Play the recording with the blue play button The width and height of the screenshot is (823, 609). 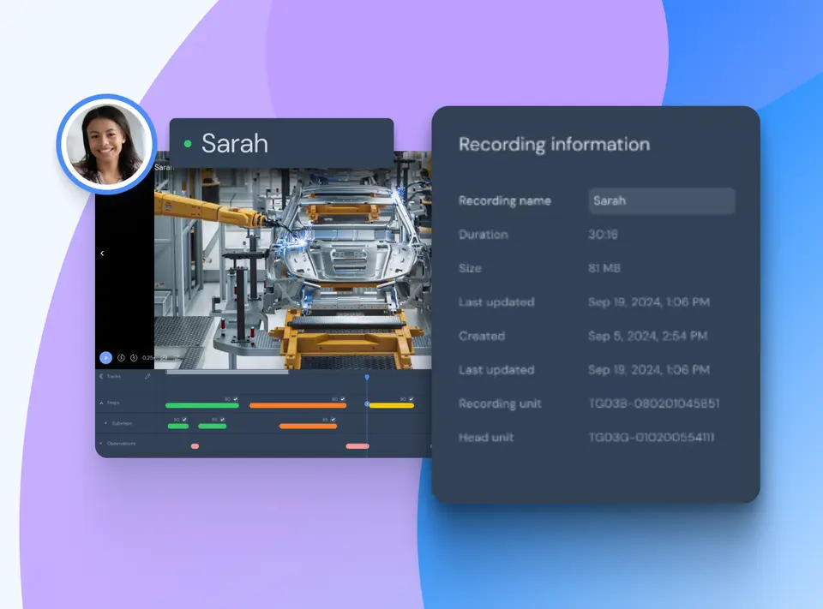(106, 358)
